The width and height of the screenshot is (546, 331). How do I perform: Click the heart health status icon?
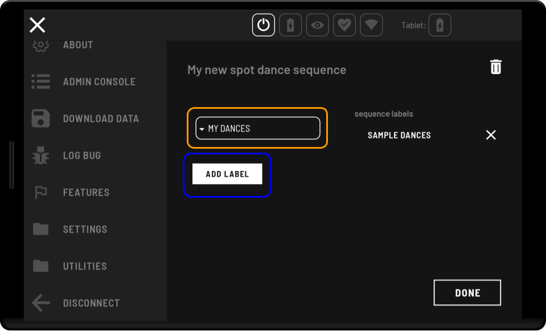344,25
